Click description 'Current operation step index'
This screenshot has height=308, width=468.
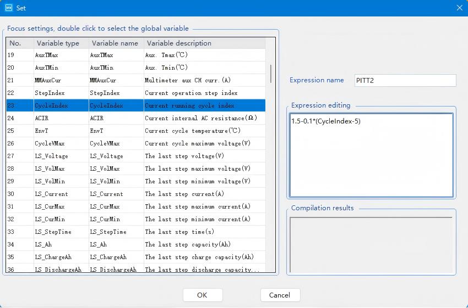coord(191,93)
